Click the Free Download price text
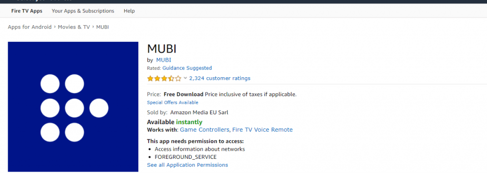This screenshot has width=487, height=173. [184, 94]
